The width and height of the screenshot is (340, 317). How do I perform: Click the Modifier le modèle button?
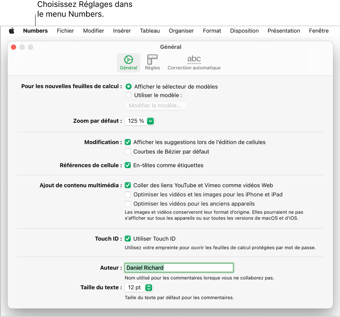coord(156,106)
